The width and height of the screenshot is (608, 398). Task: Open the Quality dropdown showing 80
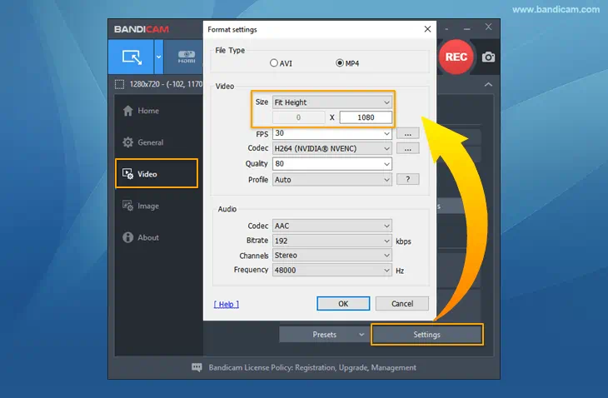coord(332,164)
